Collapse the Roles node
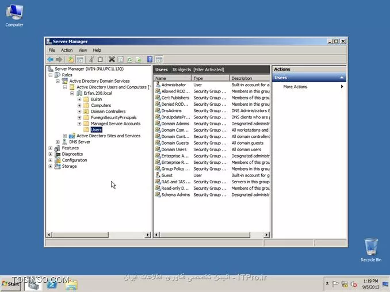 pyautogui.click(x=51, y=75)
